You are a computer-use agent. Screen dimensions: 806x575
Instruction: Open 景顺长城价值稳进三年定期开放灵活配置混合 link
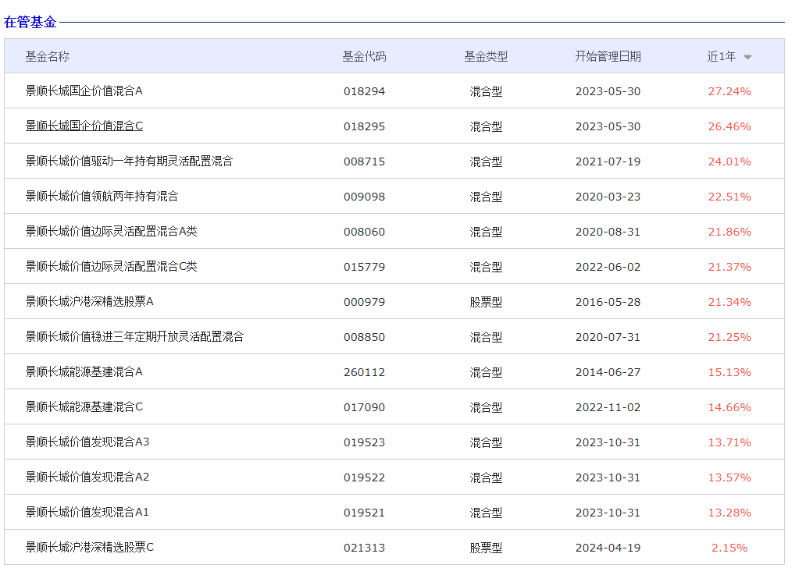[x=134, y=337]
